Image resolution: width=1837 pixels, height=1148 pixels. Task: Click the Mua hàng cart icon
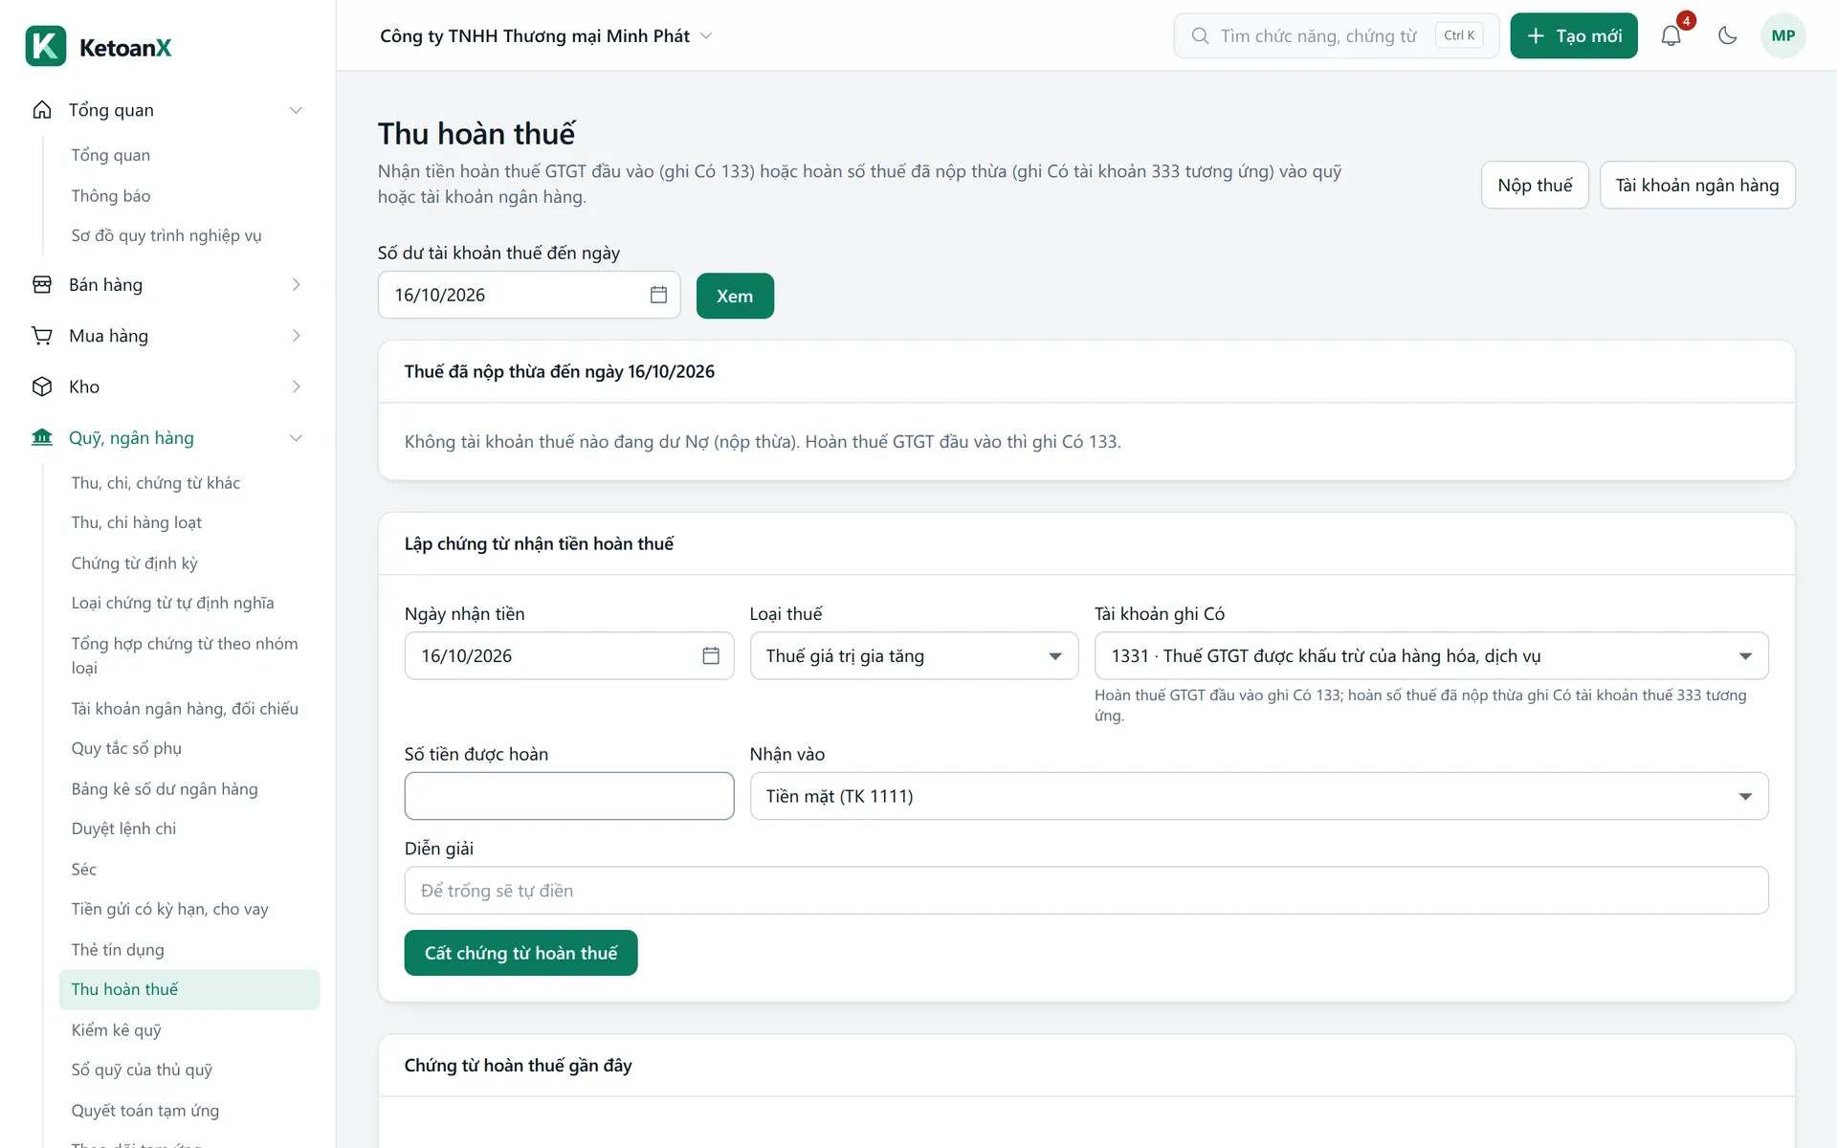coord(42,336)
